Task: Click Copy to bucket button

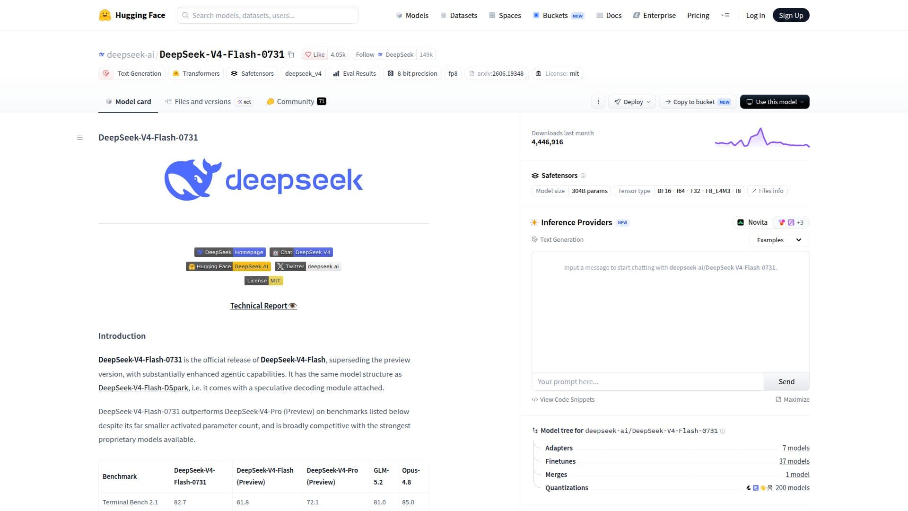Action: click(698, 102)
